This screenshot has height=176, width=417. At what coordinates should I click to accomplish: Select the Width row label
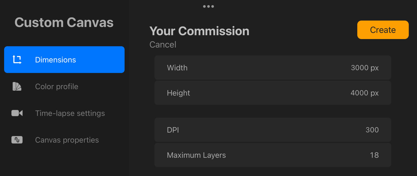coord(177,68)
